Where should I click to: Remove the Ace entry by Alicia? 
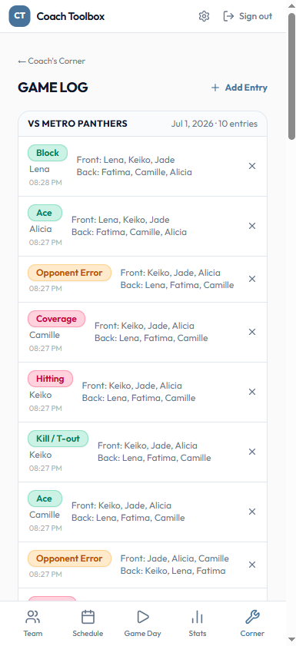point(252,226)
